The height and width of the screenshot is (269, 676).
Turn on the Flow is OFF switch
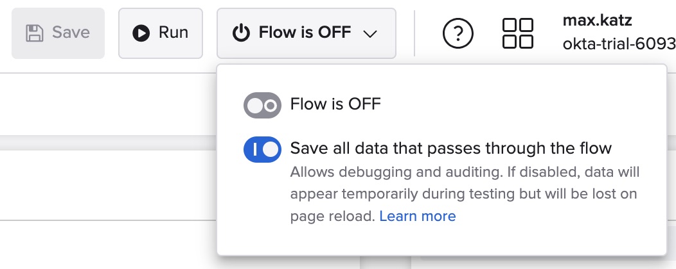(x=262, y=106)
